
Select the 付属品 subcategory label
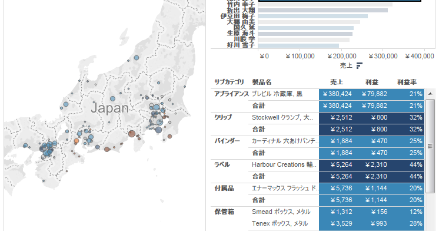(x=224, y=188)
